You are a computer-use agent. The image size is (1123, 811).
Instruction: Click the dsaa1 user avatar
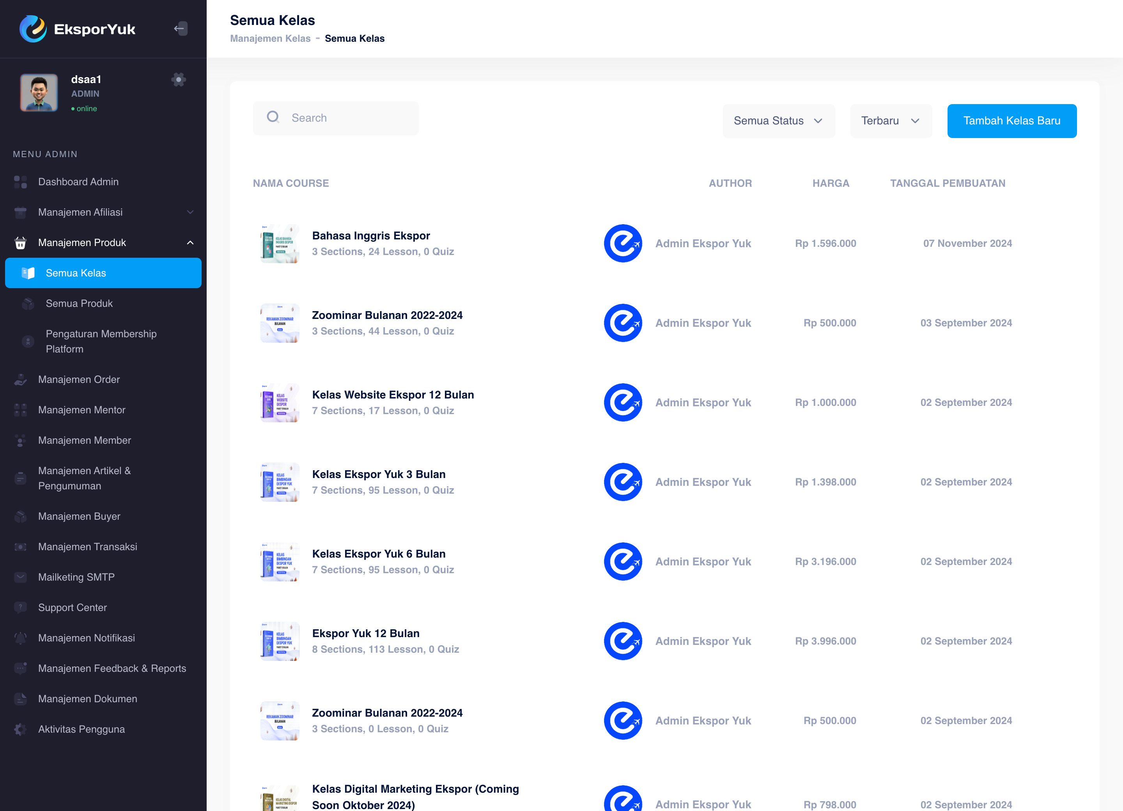pyautogui.click(x=39, y=92)
